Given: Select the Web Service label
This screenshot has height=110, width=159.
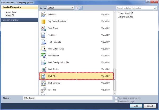Looking at the screenshot, I should point(54,69).
